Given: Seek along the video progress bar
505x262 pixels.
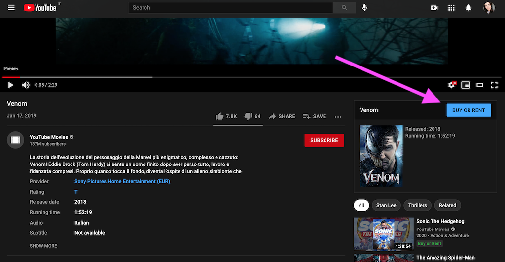Looking at the screenshot, I should pyautogui.click(x=252, y=77).
